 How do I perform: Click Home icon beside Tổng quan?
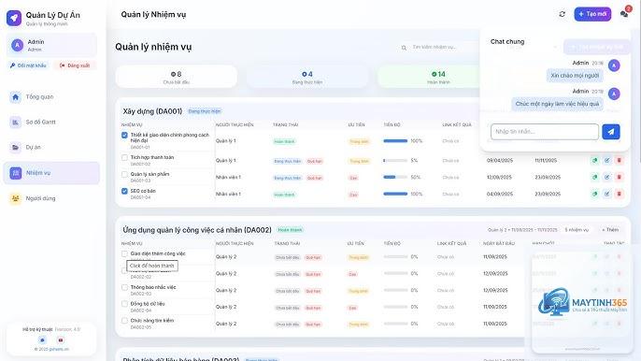click(x=16, y=97)
